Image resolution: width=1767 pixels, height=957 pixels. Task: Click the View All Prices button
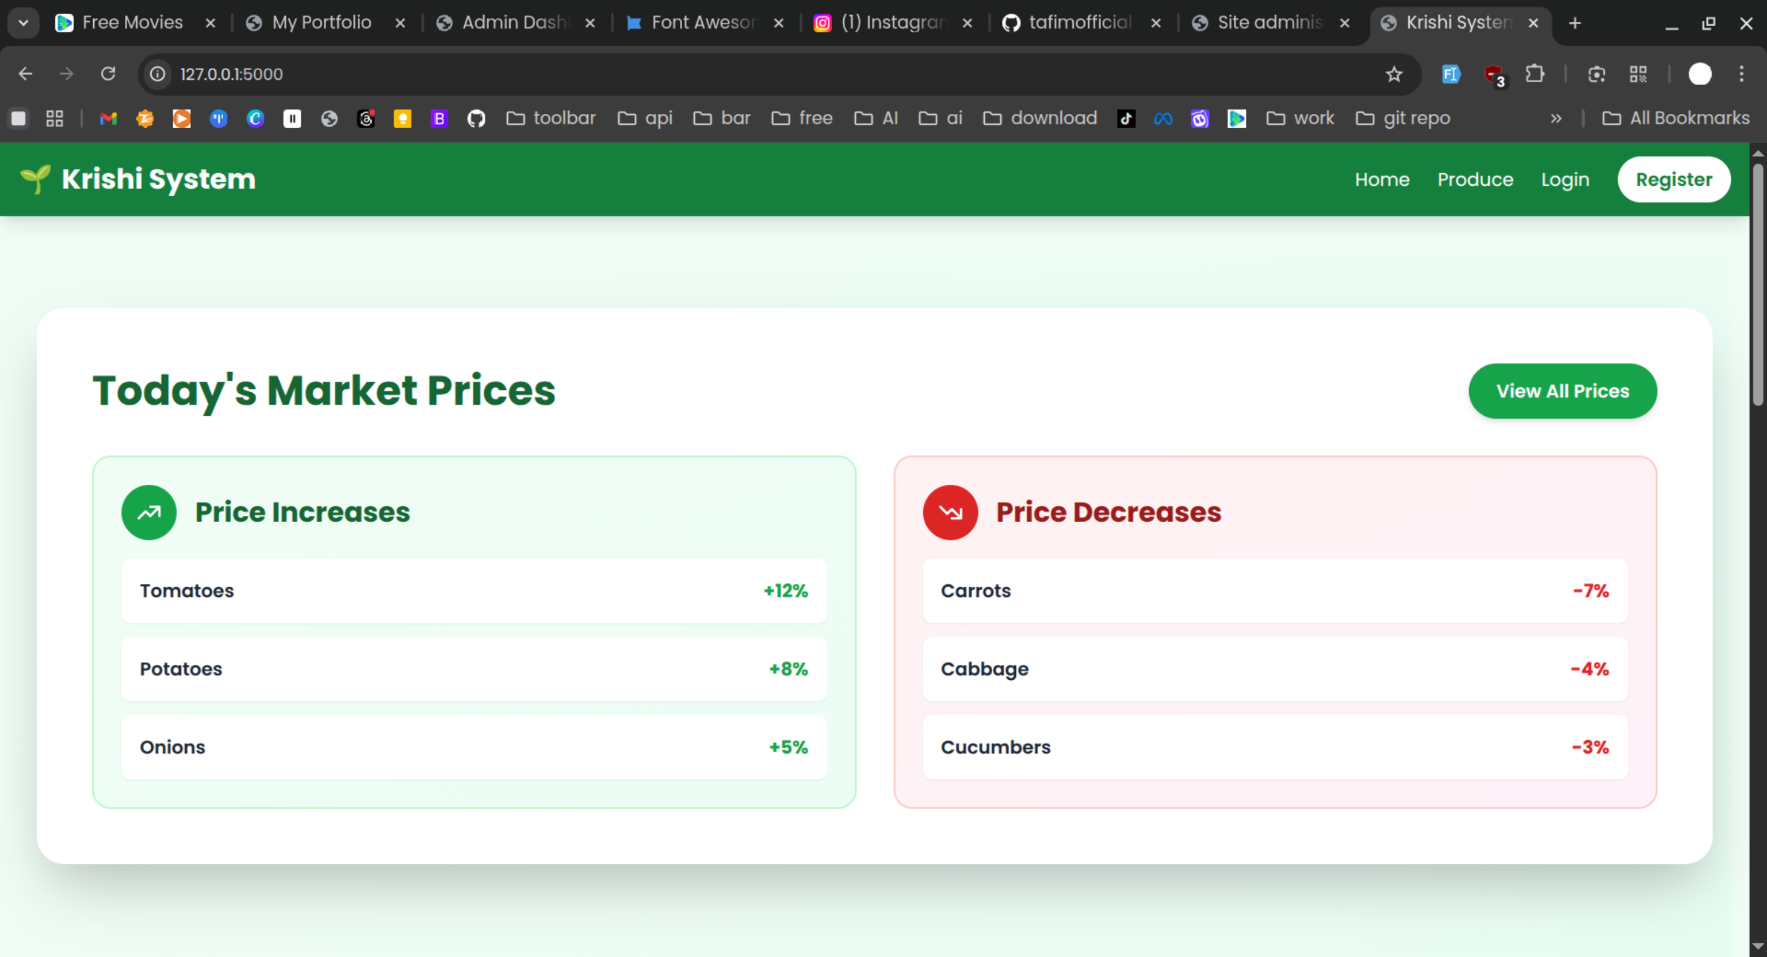(1562, 391)
